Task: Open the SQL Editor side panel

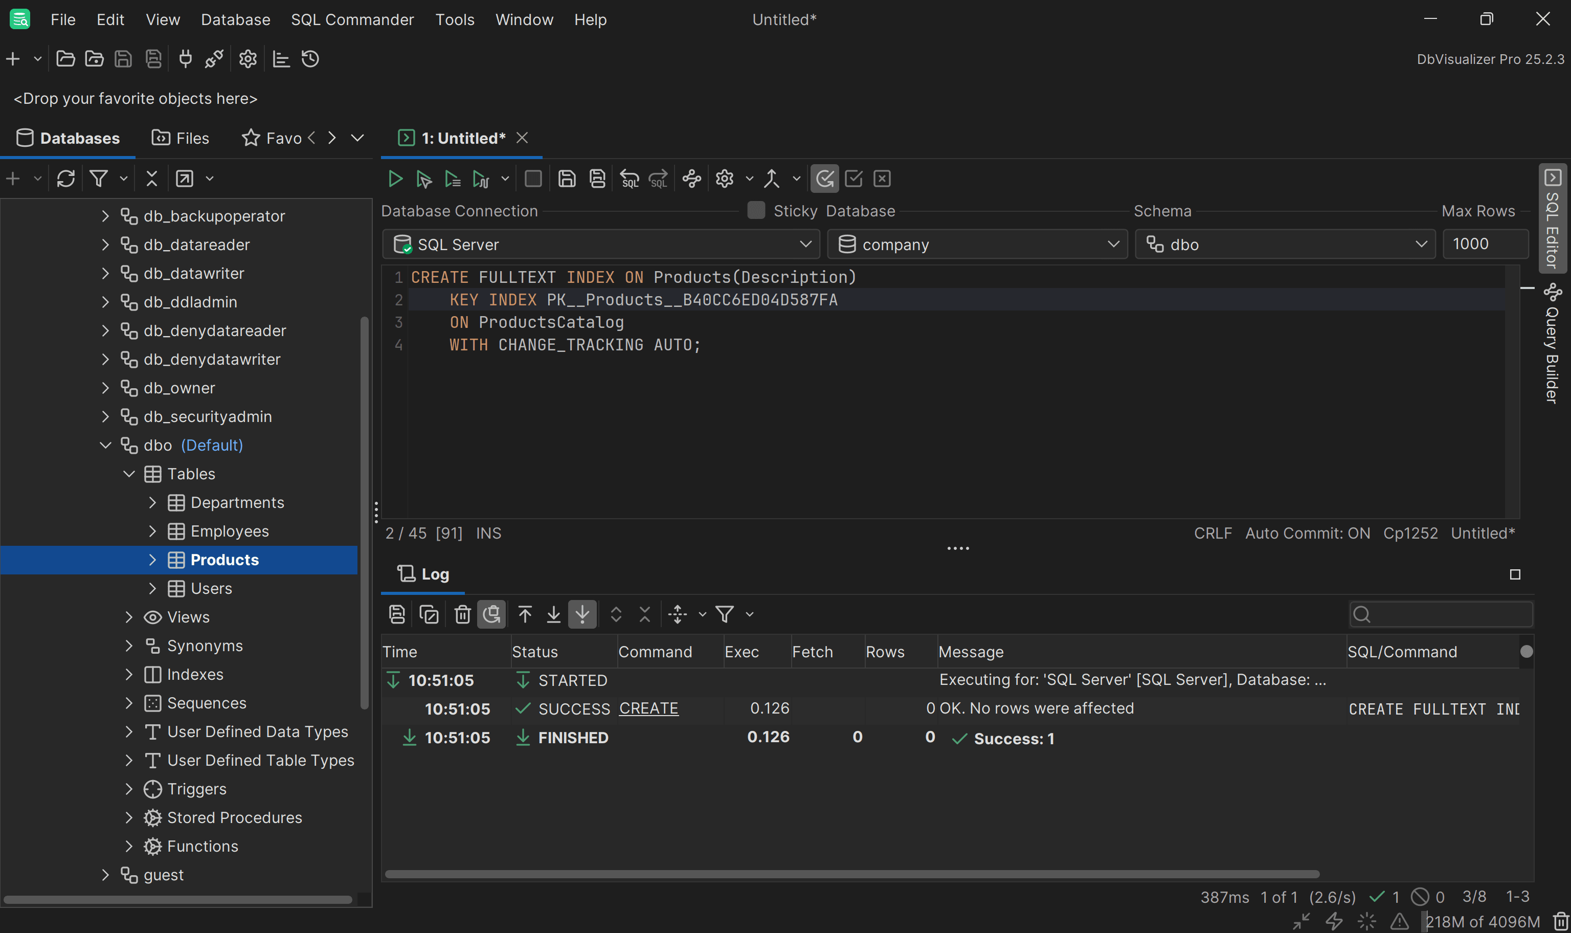Action: [1553, 219]
